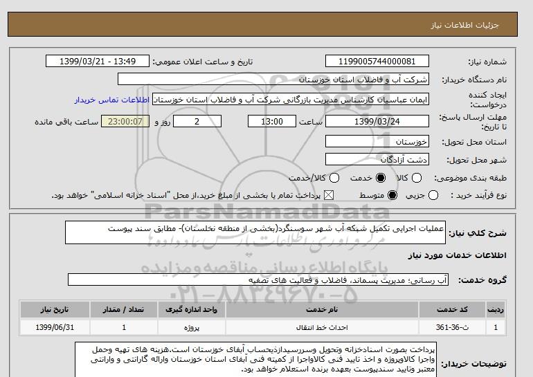Click the اطلاعات خدمات مورد نیاز section heading
This screenshot has height=377, width=533.
(457, 255)
